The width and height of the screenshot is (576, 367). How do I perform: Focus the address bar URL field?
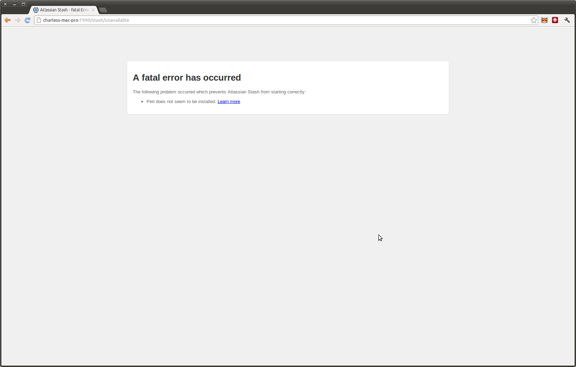(286, 20)
